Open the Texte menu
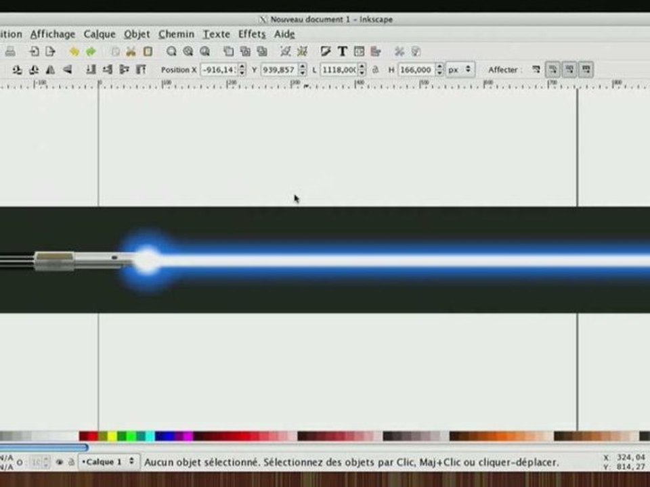 [x=217, y=34]
